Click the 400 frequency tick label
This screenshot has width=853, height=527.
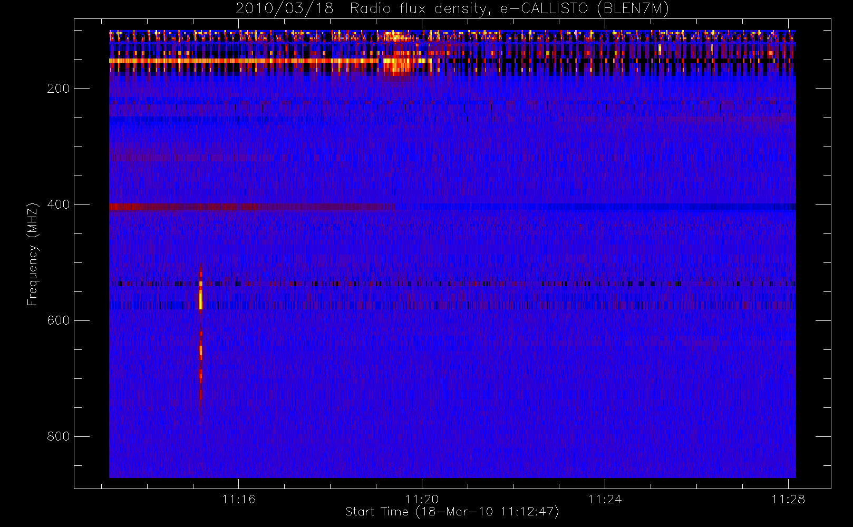point(58,204)
